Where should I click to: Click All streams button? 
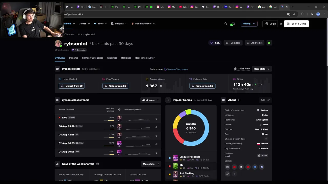[x=150, y=100]
